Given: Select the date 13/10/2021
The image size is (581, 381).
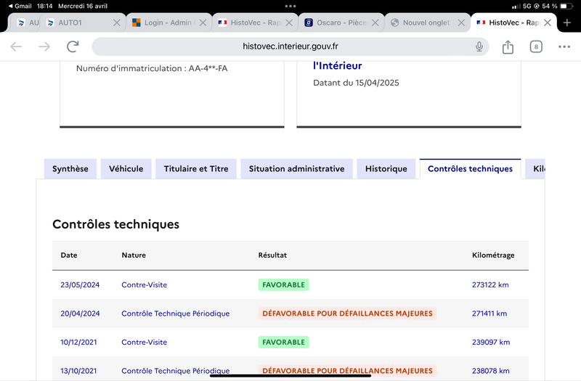Looking at the screenshot, I should tap(78, 371).
